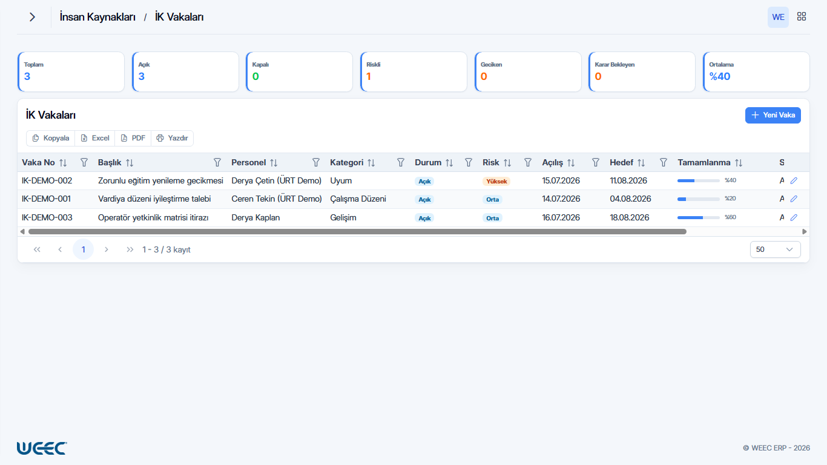This screenshot has width=827, height=465.
Task: Export the table to Excel
Action: 95,138
